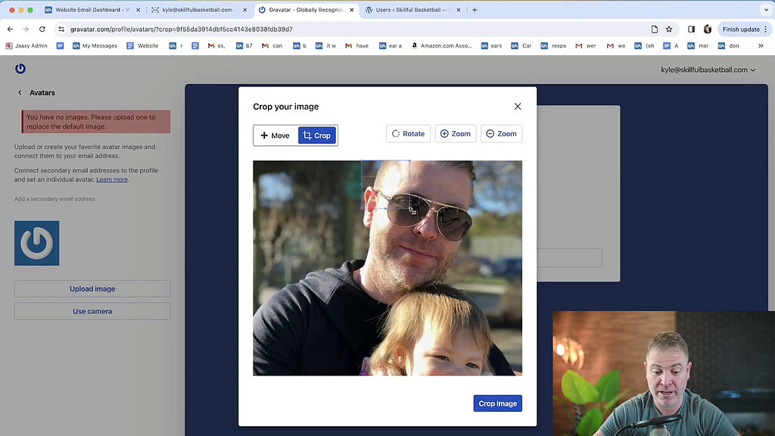Activate the Crop tool
The image size is (775, 436).
point(317,135)
